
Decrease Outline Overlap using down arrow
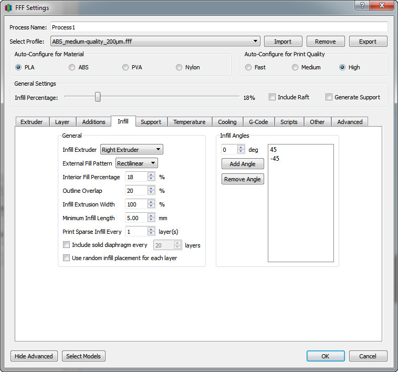pos(151,193)
